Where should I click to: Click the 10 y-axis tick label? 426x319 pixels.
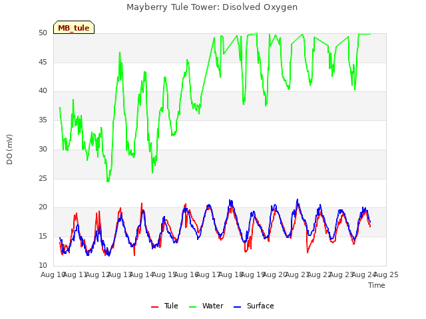point(43,265)
